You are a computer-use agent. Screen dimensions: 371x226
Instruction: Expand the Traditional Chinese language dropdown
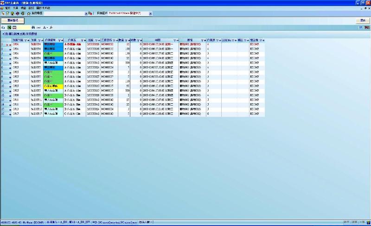pyautogui.click(x=151, y=13)
